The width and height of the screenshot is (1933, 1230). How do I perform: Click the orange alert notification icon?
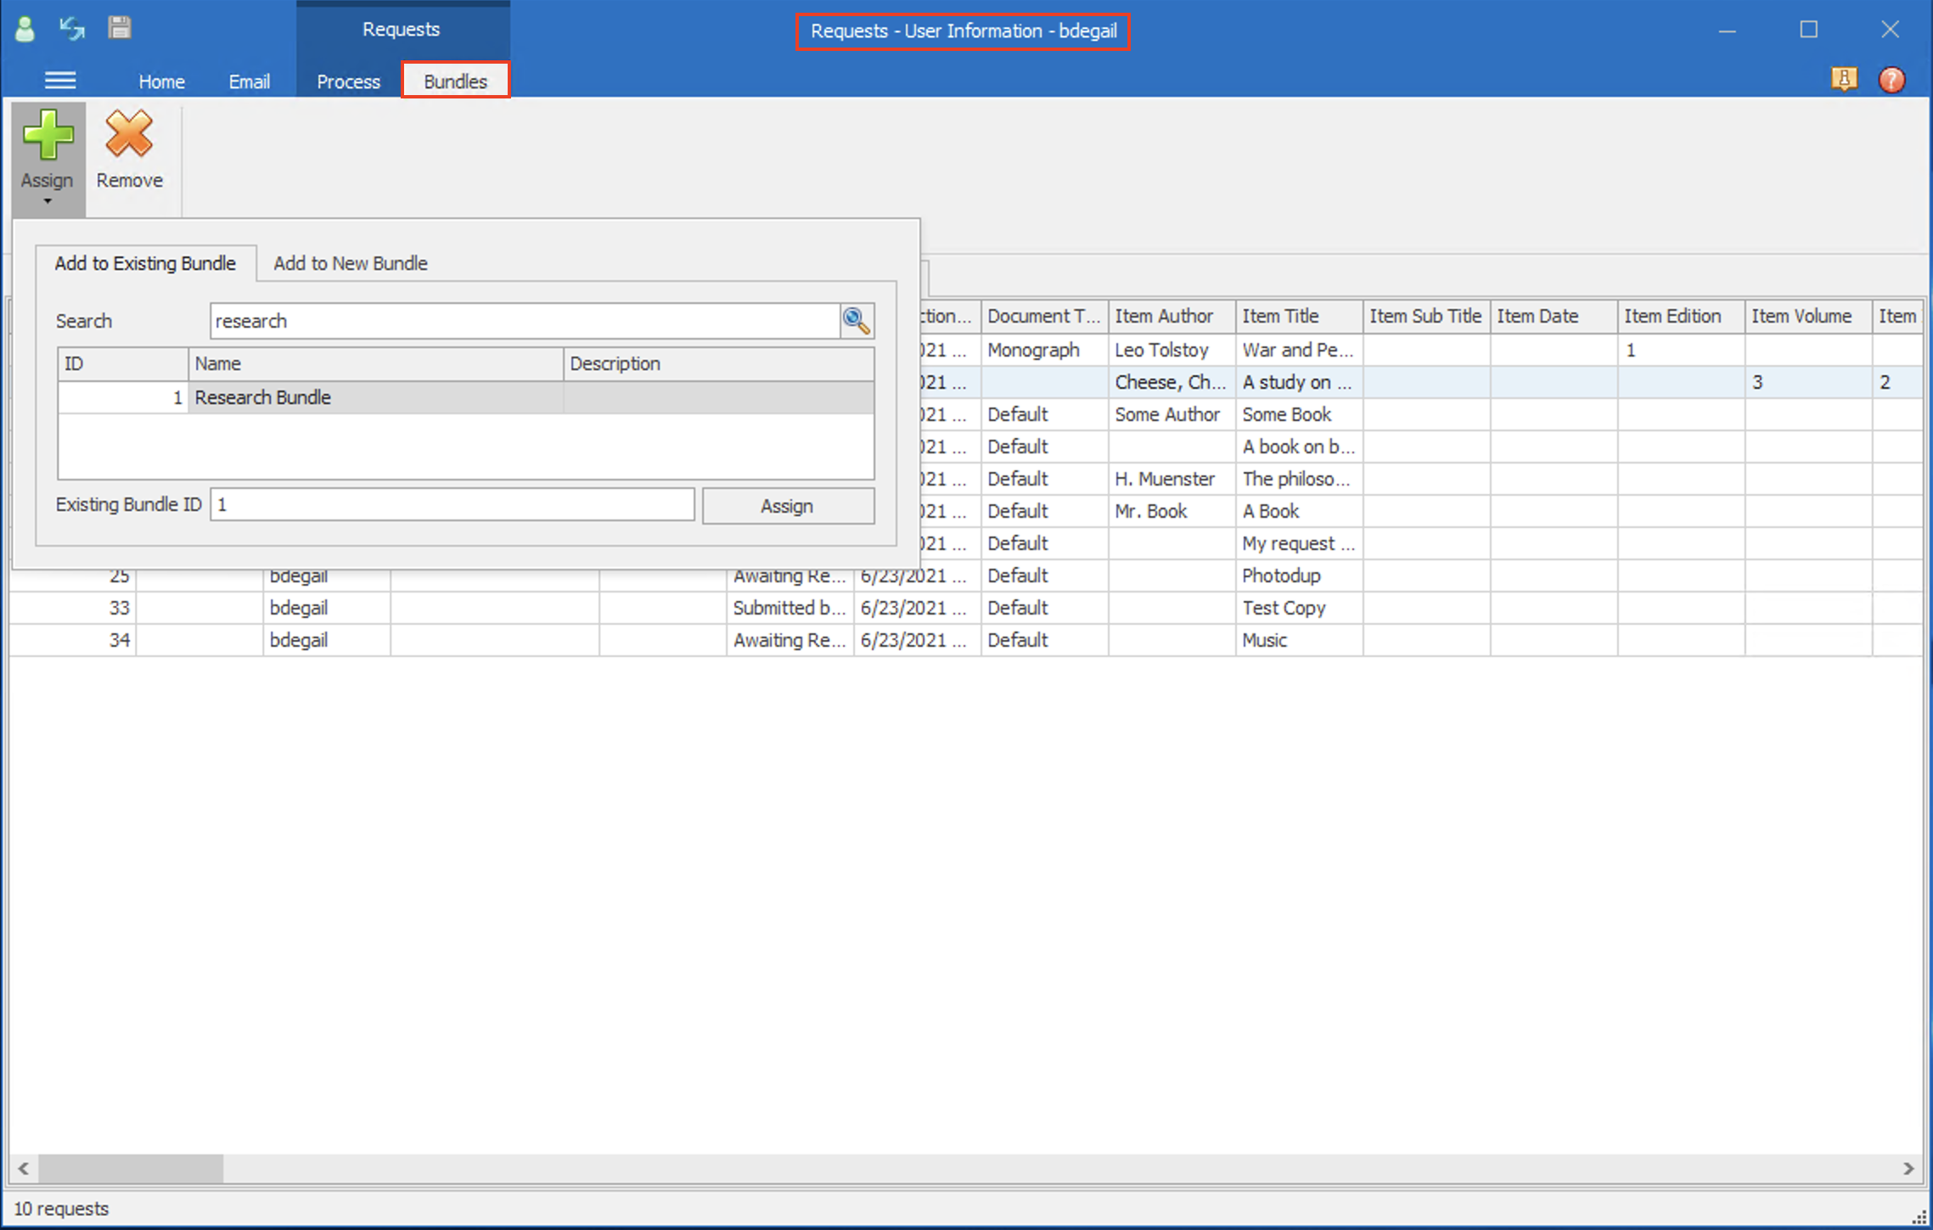1844,80
